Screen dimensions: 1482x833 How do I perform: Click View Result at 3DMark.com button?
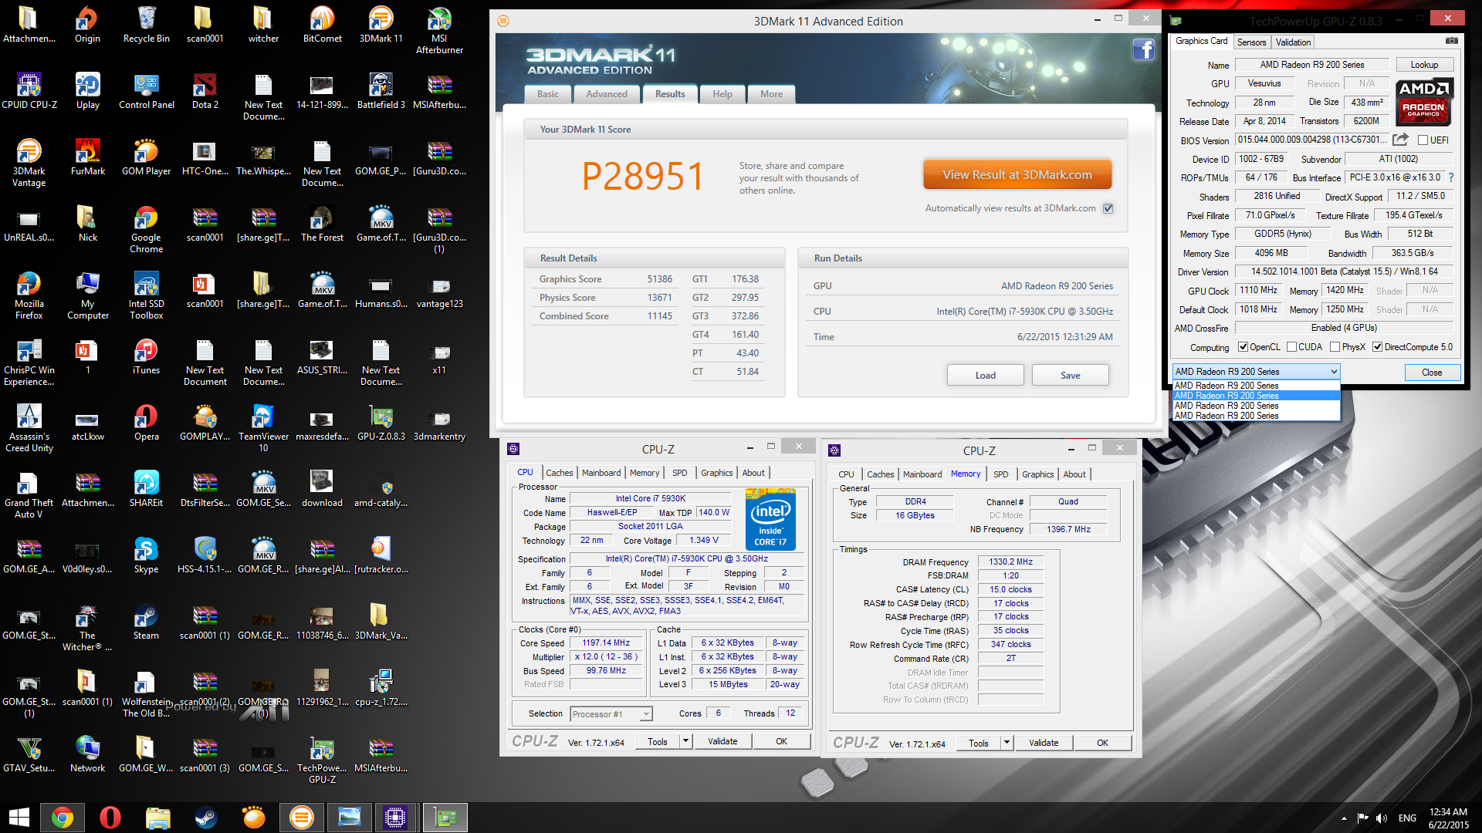1017,175
